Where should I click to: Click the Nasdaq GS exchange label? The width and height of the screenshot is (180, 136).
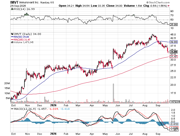(47, 2)
